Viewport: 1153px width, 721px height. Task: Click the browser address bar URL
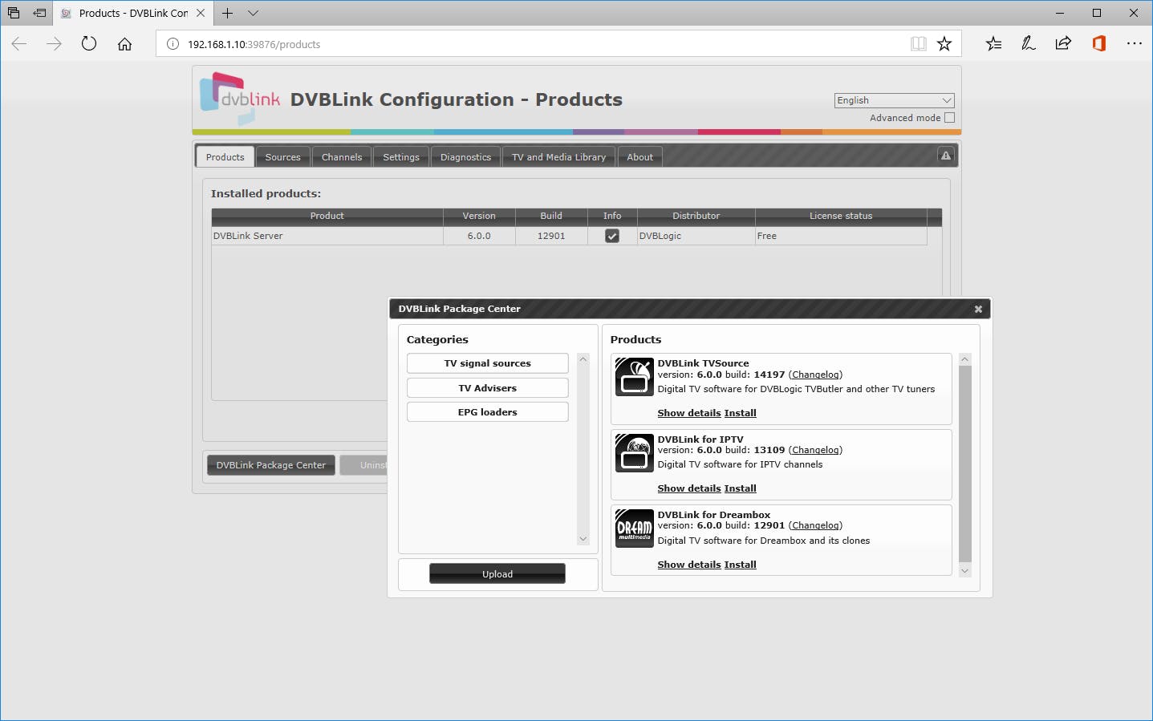254,44
